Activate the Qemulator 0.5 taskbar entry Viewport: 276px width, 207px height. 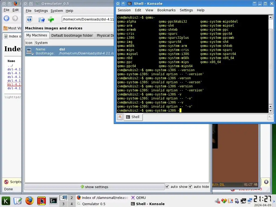tap(91, 204)
